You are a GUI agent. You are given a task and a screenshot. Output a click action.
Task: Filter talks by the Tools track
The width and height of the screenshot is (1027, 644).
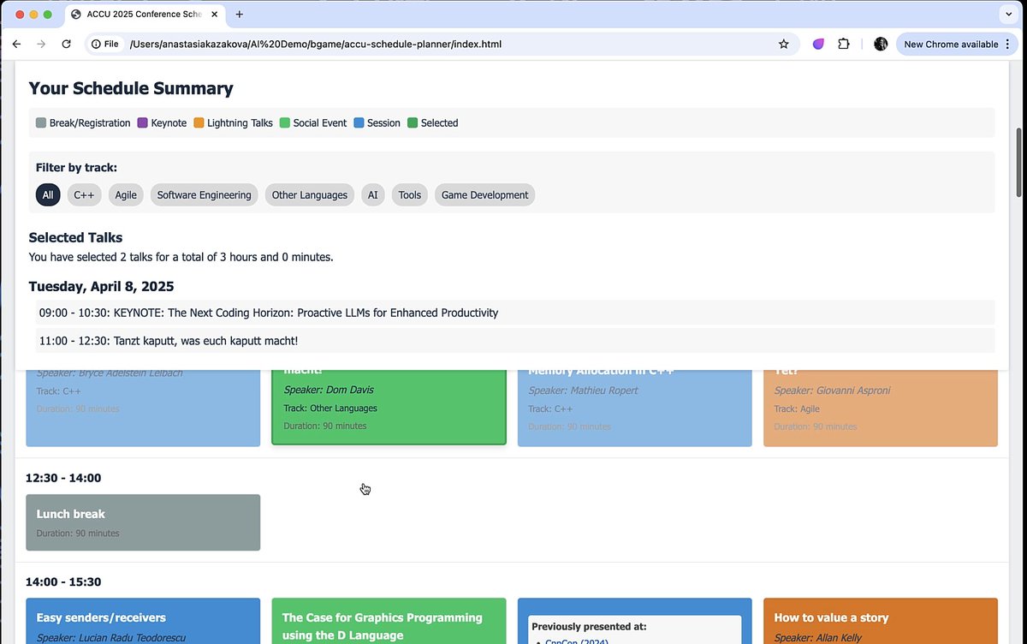[x=410, y=195]
